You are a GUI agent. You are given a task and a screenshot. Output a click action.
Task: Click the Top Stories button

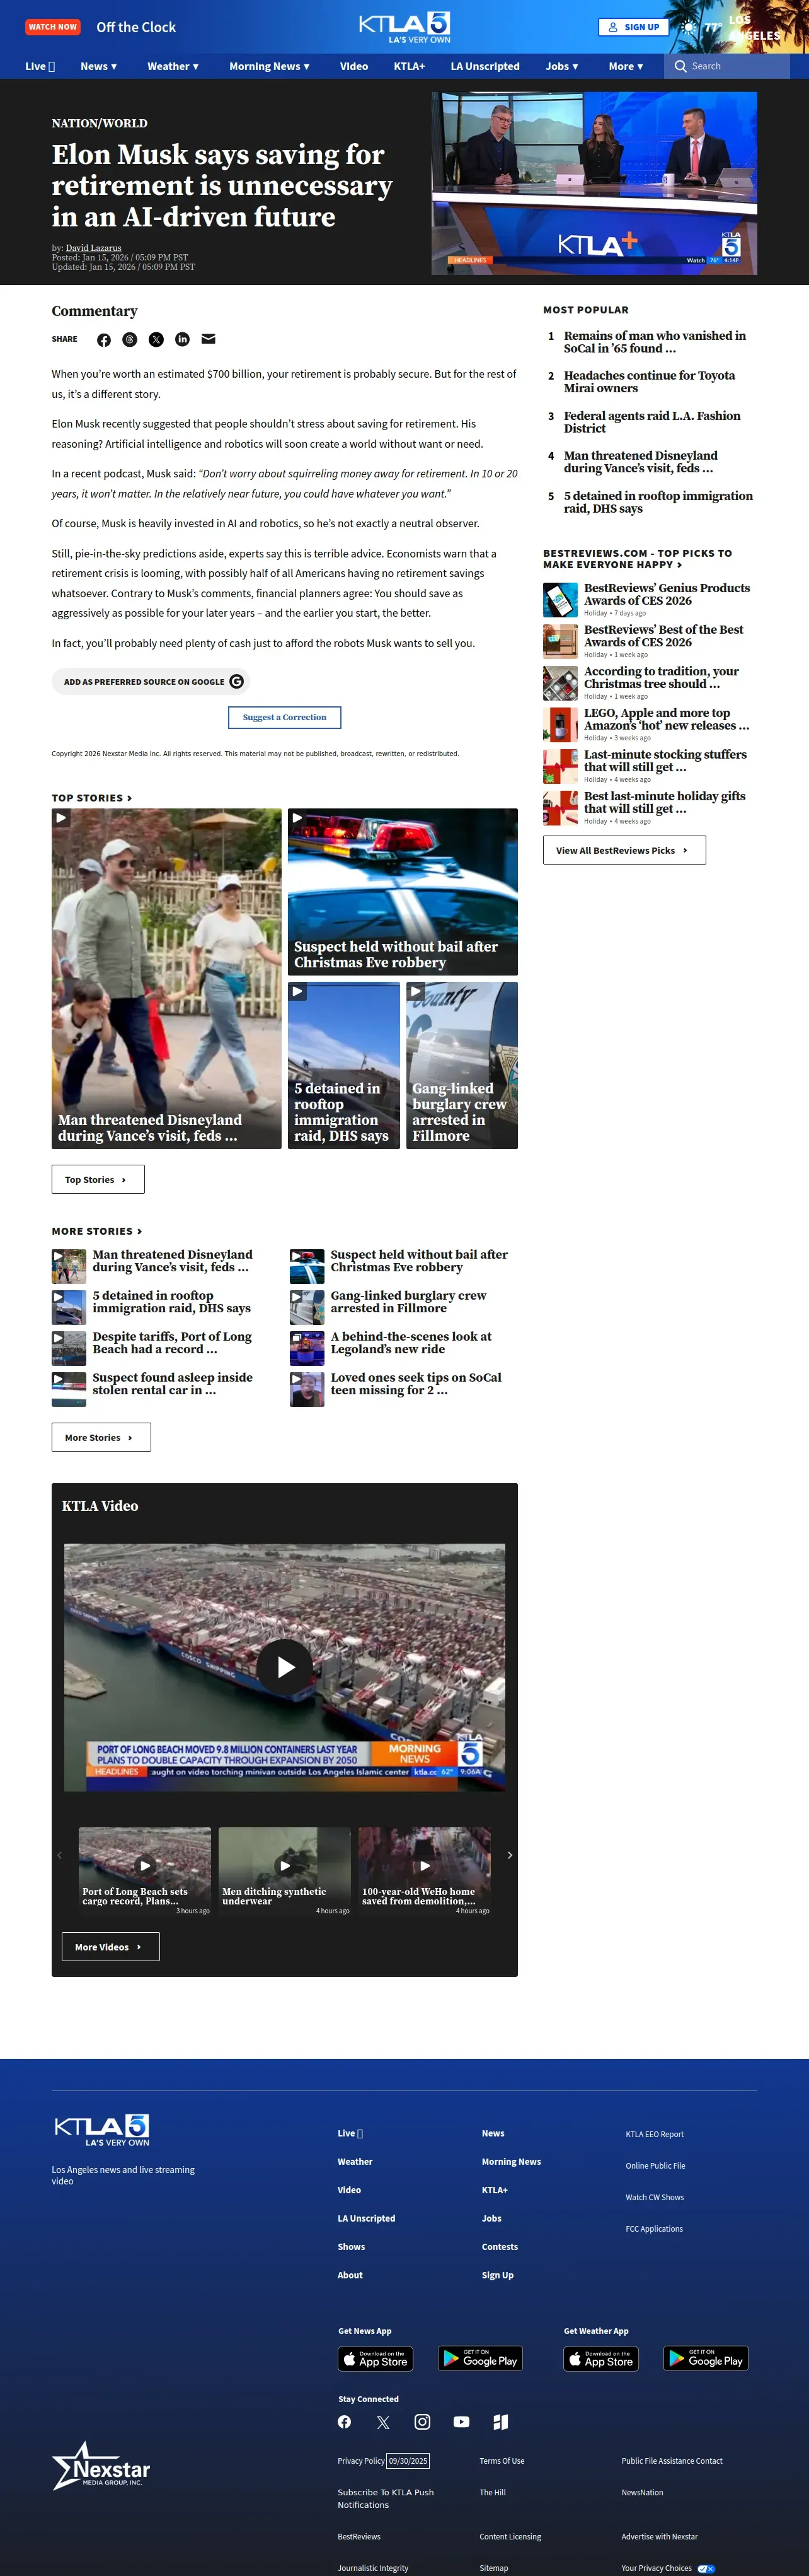(x=98, y=1180)
